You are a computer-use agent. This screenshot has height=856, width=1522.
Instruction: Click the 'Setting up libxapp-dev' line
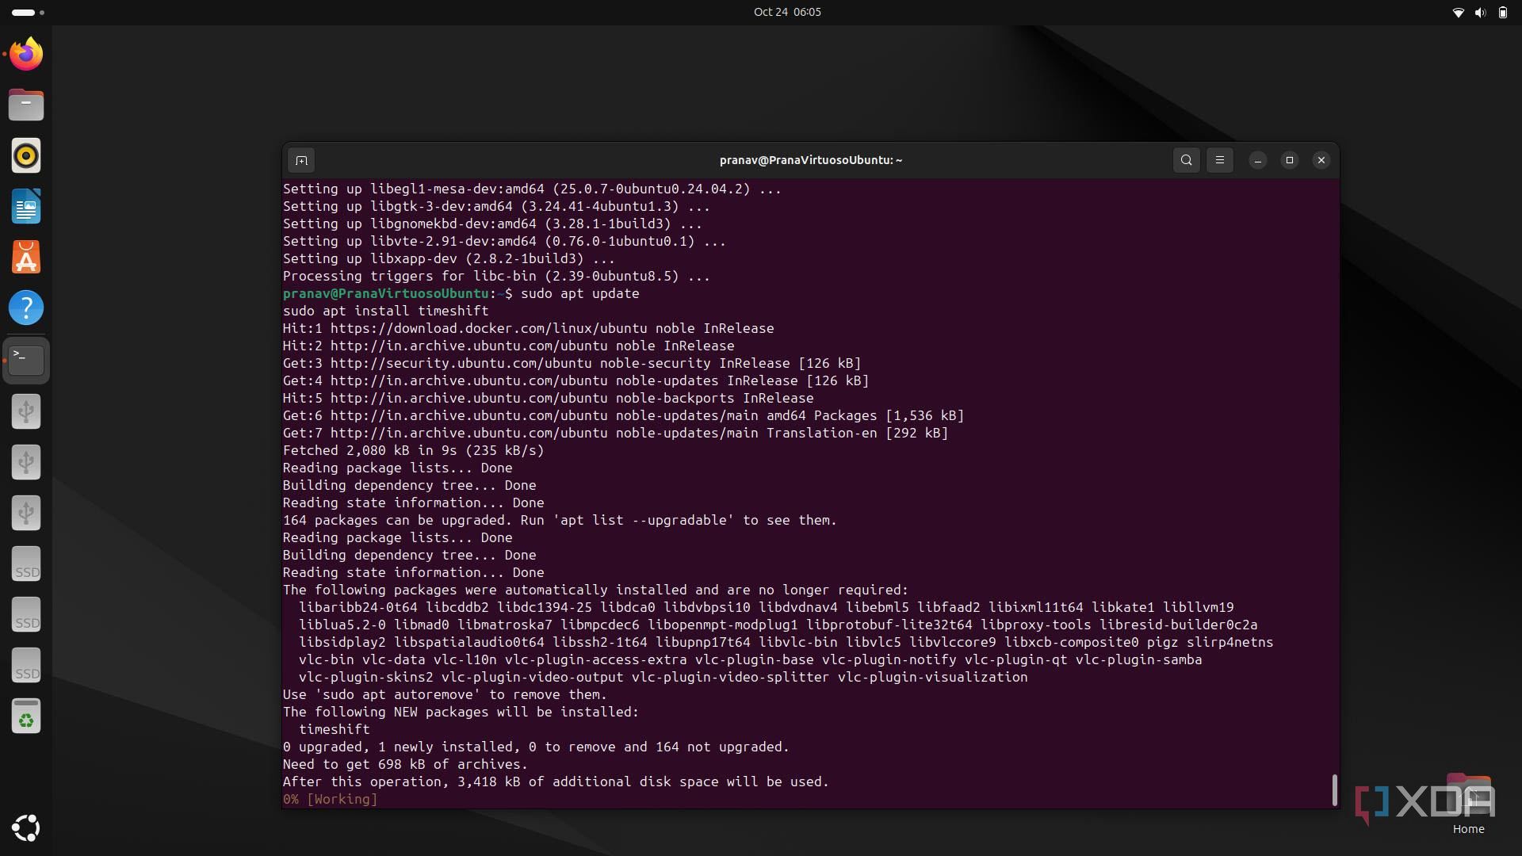click(449, 258)
